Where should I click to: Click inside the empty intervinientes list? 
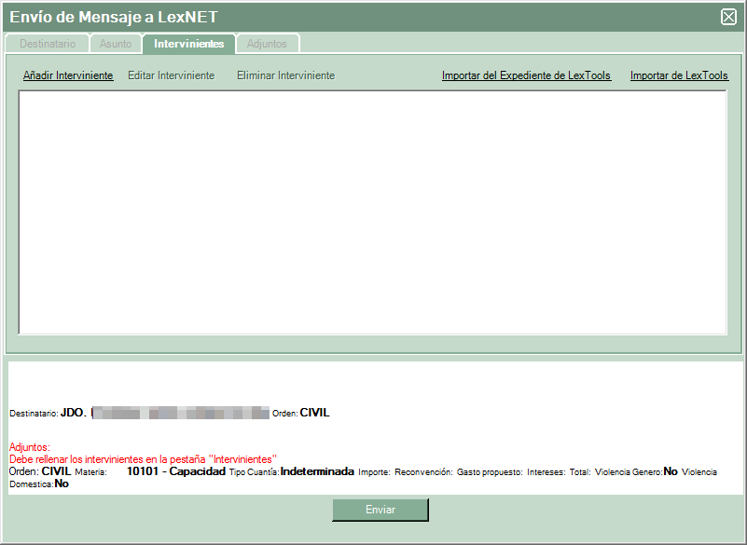(373, 211)
